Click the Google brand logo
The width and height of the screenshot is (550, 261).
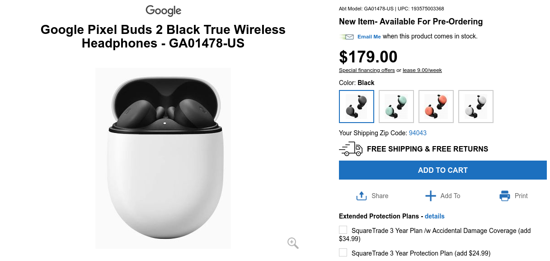pyautogui.click(x=163, y=10)
